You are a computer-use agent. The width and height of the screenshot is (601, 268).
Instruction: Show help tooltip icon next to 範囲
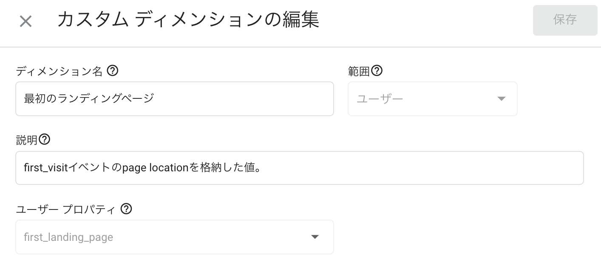377,71
